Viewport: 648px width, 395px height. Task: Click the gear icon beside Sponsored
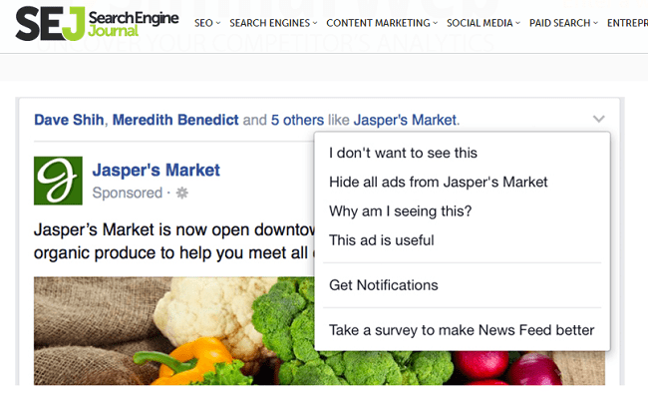pyautogui.click(x=181, y=193)
